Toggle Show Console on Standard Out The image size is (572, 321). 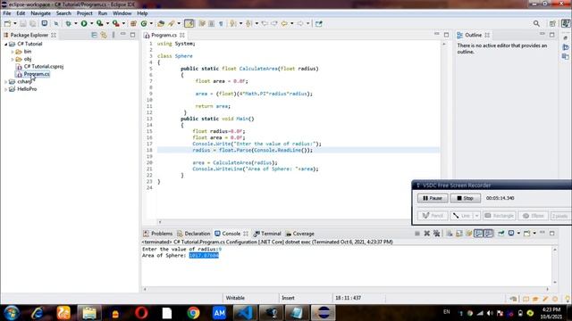(478, 234)
